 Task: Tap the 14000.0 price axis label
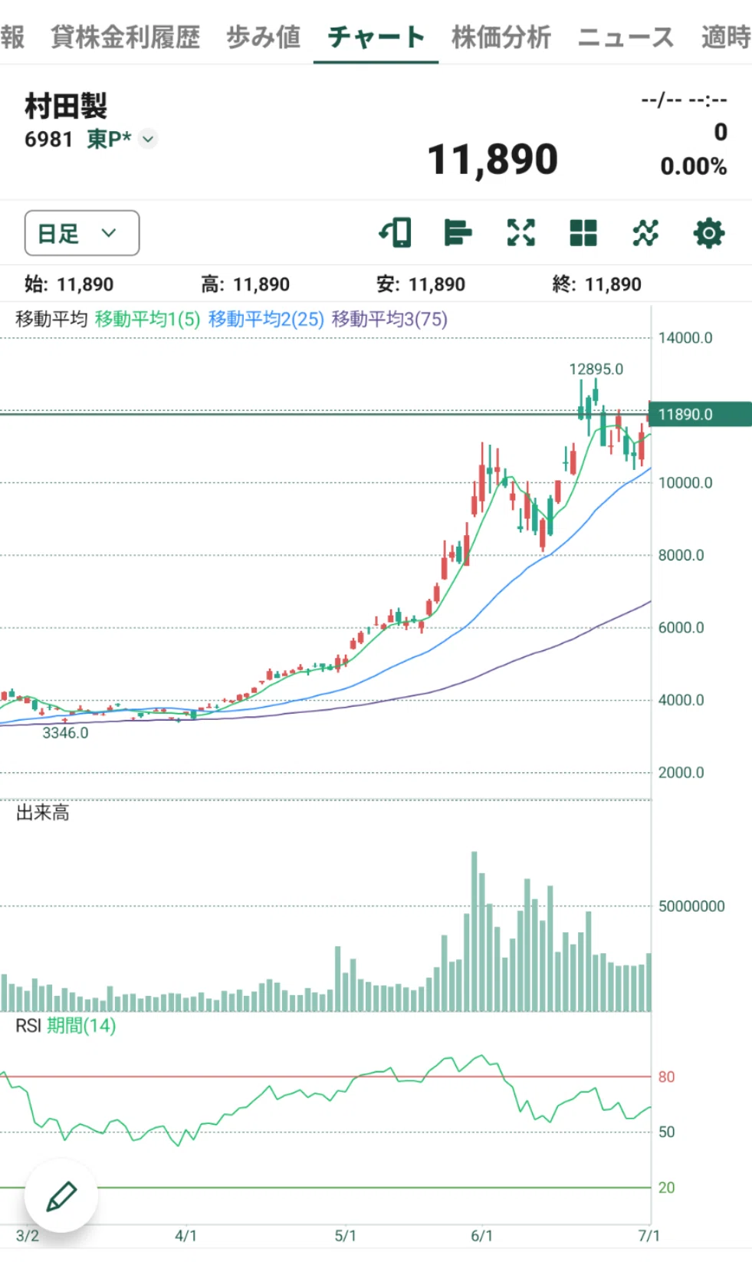tap(685, 338)
